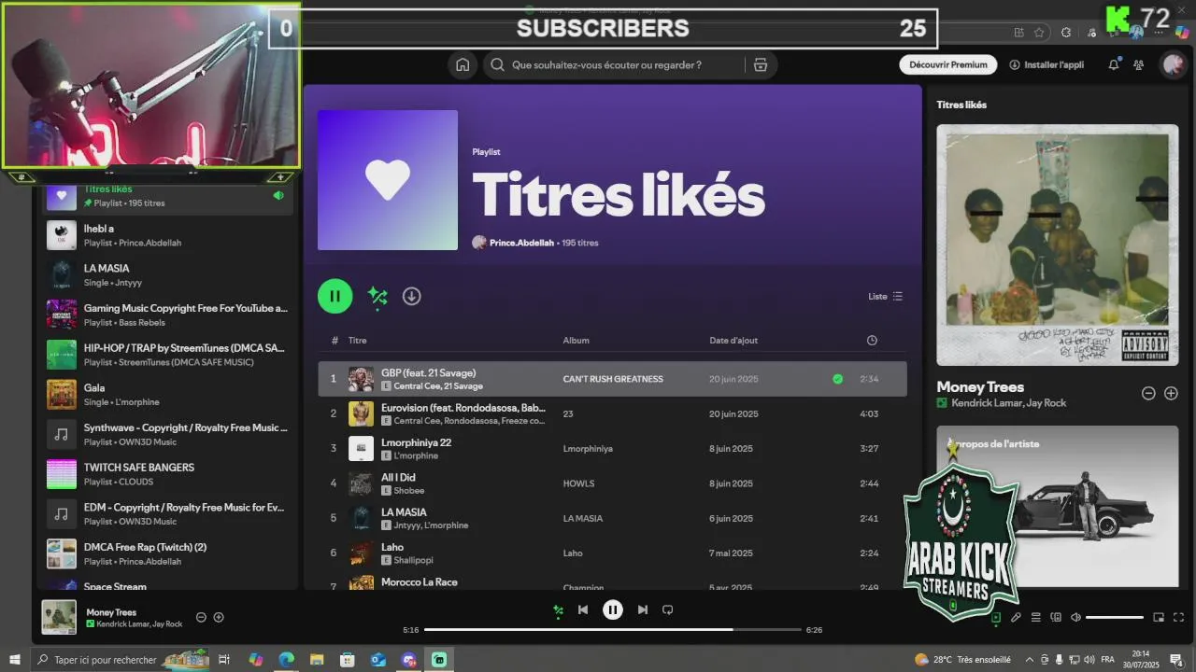Open Prince.Abdellah profile link under title
1196x672 pixels.
tap(521, 243)
